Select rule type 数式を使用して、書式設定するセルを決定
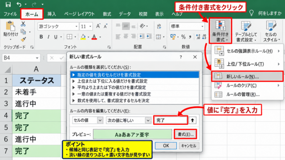 (134, 100)
